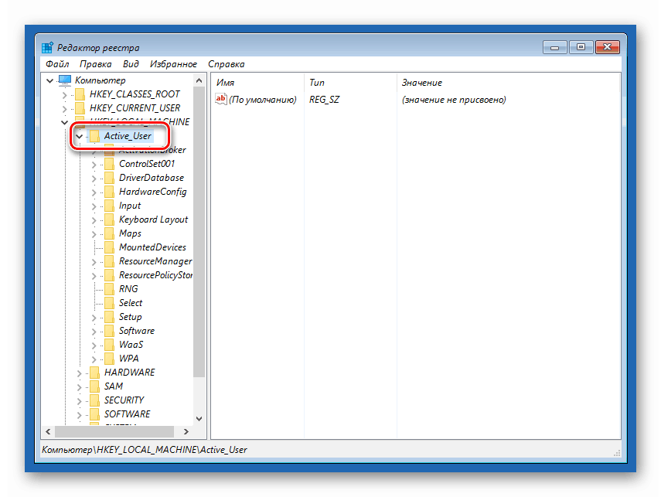Expand the Setup key
This screenshot has height=497, width=661.
click(x=94, y=318)
